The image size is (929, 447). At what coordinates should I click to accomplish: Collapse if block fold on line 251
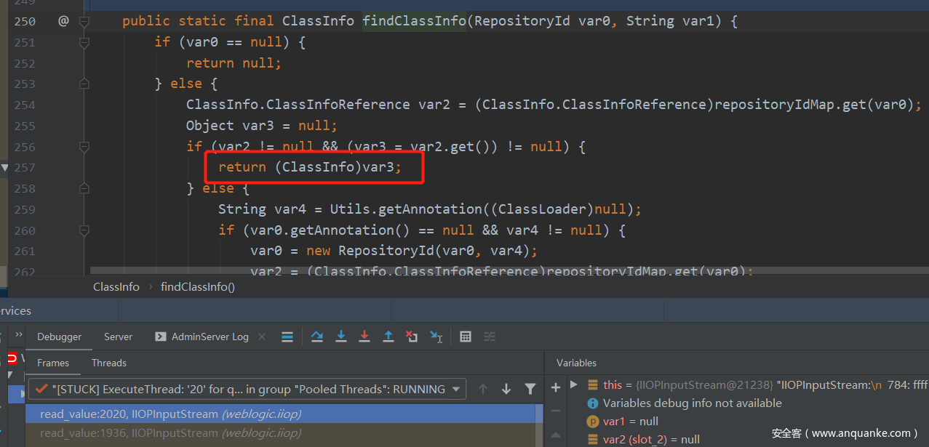click(x=84, y=42)
